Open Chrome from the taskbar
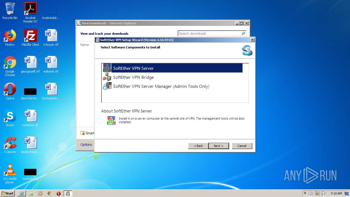Image resolution: width=350 pixels, height=197 pixels. tap(49, 193)
